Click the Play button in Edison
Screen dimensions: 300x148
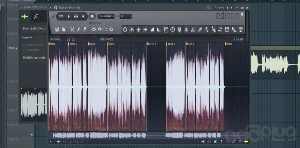click(69, 16)
